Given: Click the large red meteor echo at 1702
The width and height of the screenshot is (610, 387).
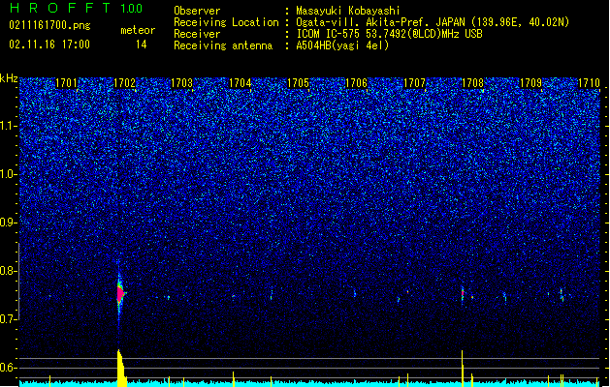Looking at the screenshot, I should 120,293.
